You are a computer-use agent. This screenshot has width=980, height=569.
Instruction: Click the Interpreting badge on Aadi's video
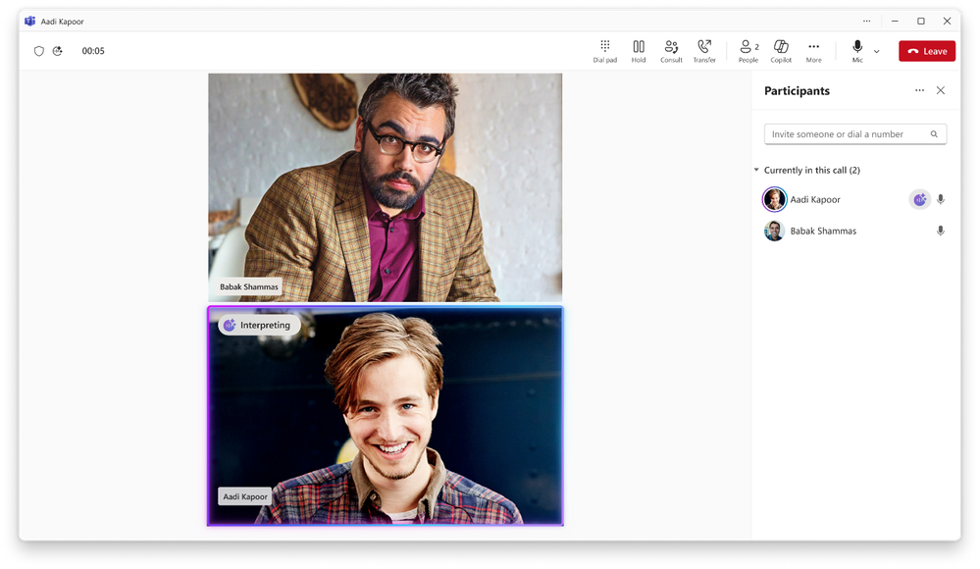coord(258,324)
